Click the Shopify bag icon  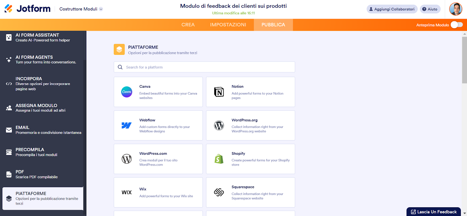219,159
